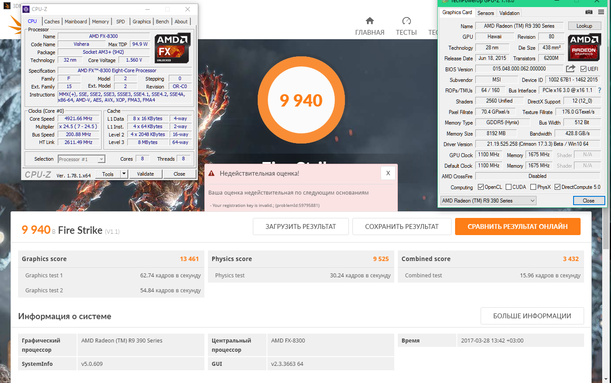Click the Graphics test 1 result row
Viewport: 611px width, 383px height.
click(x=111, y=276)
